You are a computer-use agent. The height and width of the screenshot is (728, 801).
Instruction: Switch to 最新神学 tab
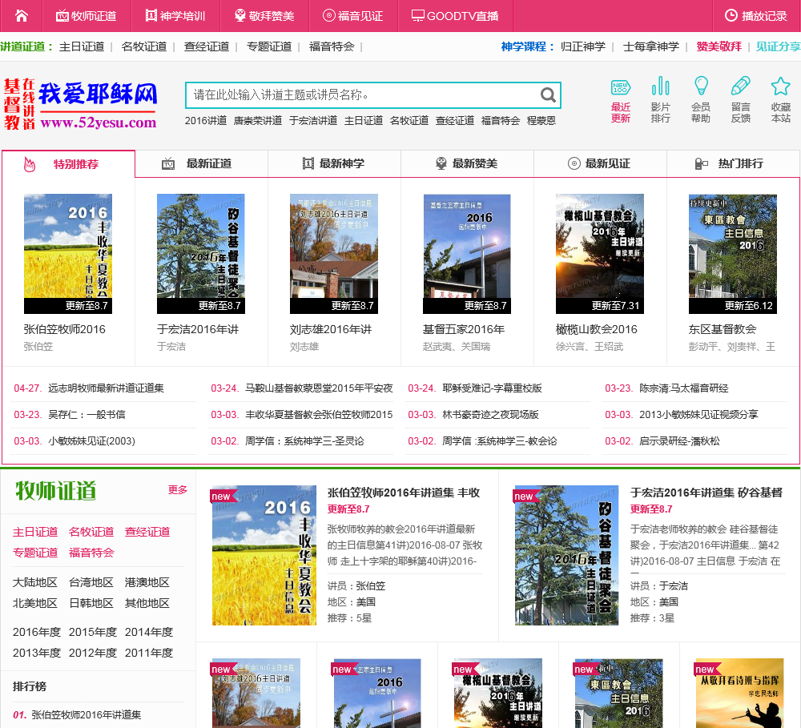coord(334,164)
